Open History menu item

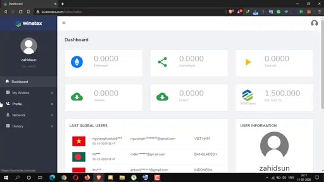28,126
